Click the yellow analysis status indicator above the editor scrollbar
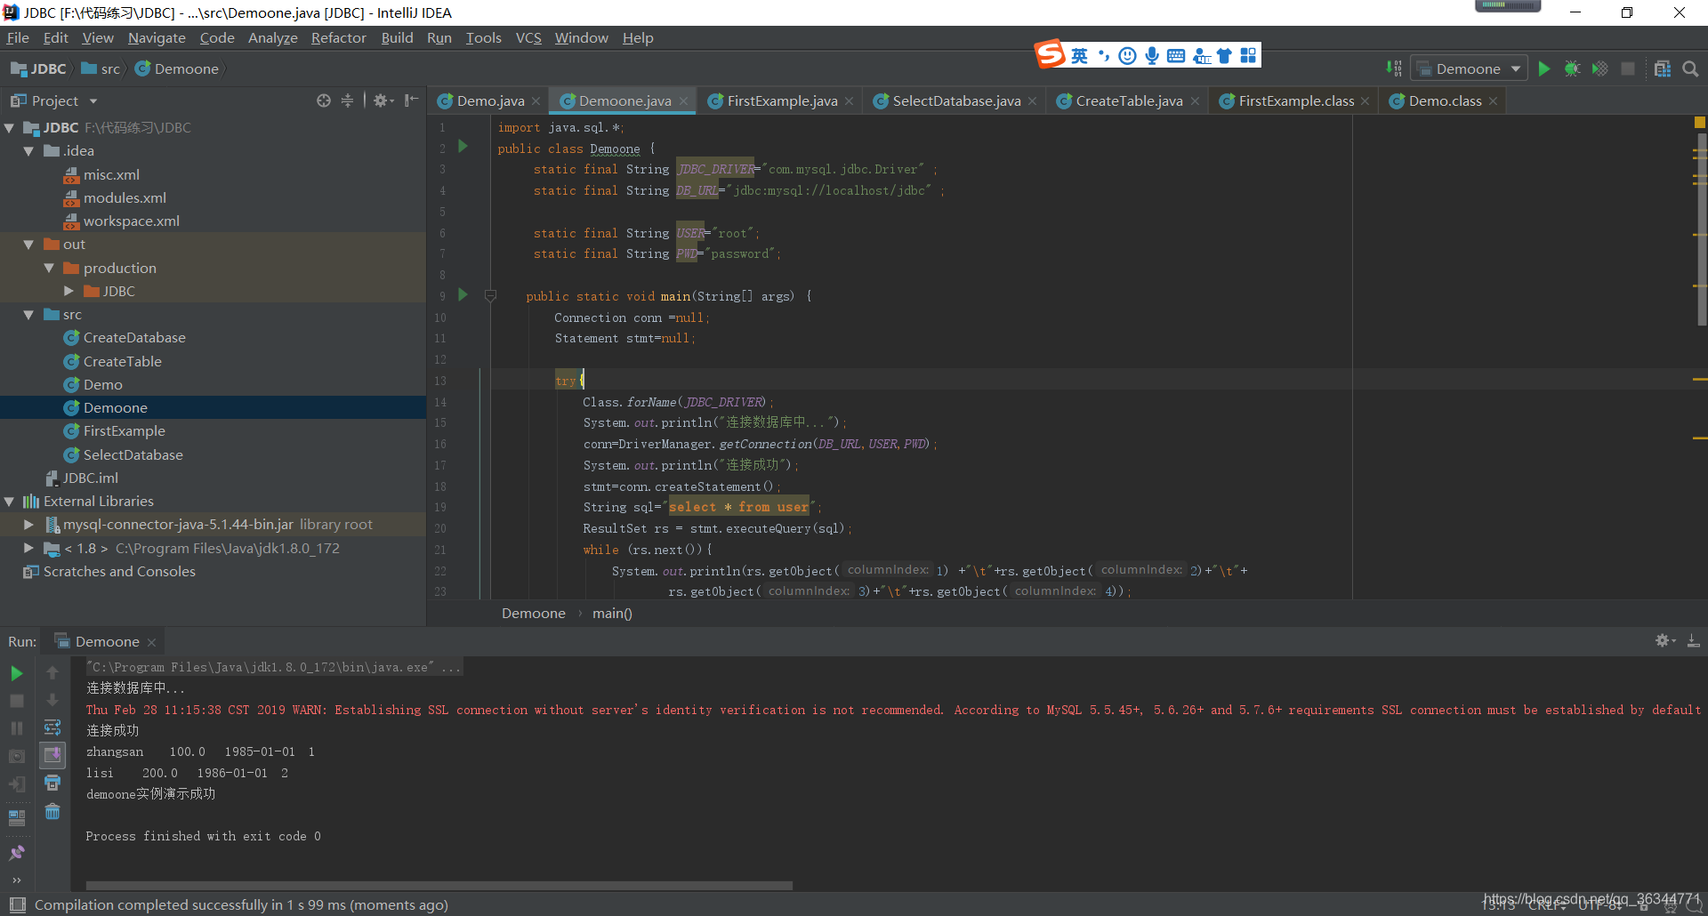Image resolution: width=1708 pixels, height=916 pixels. coord(1700,123)
